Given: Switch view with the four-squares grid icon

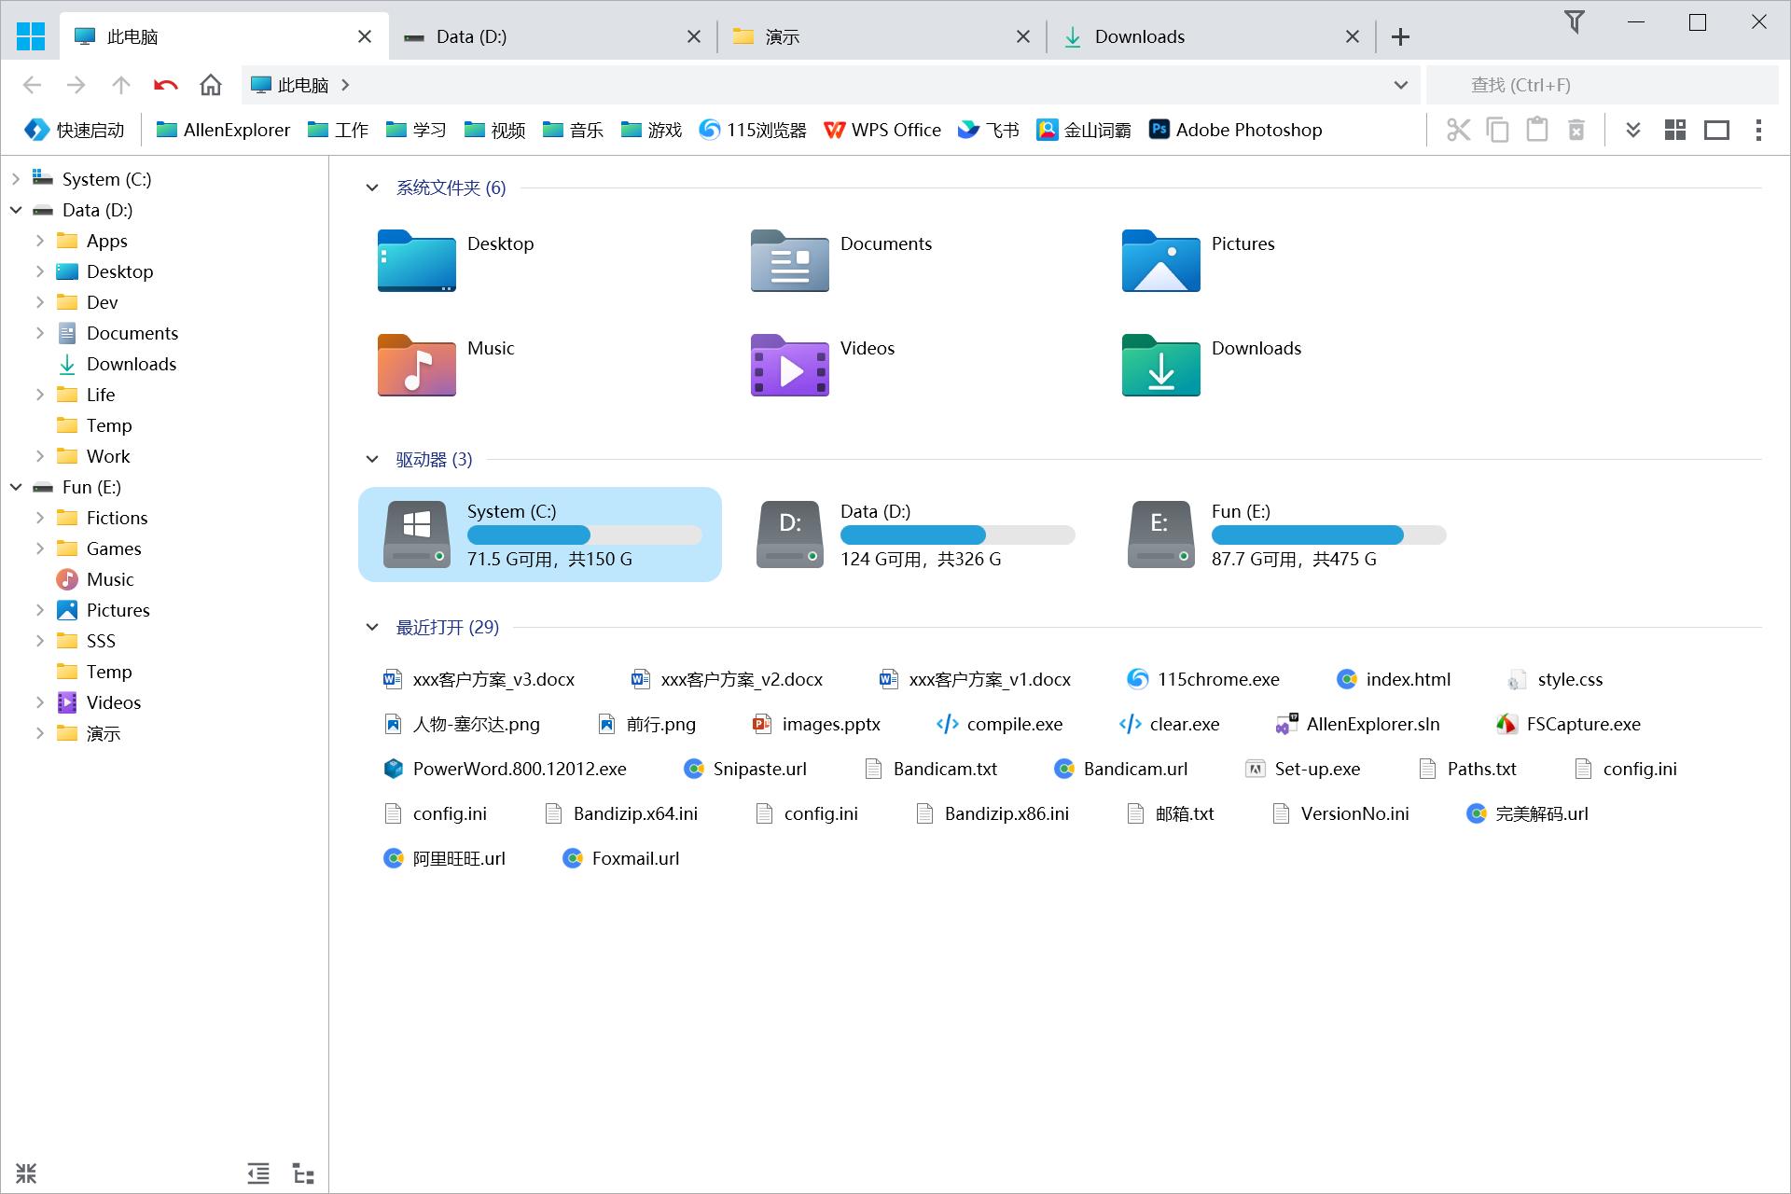Looking at the screenshot, I should click(x=1675, y=130).
